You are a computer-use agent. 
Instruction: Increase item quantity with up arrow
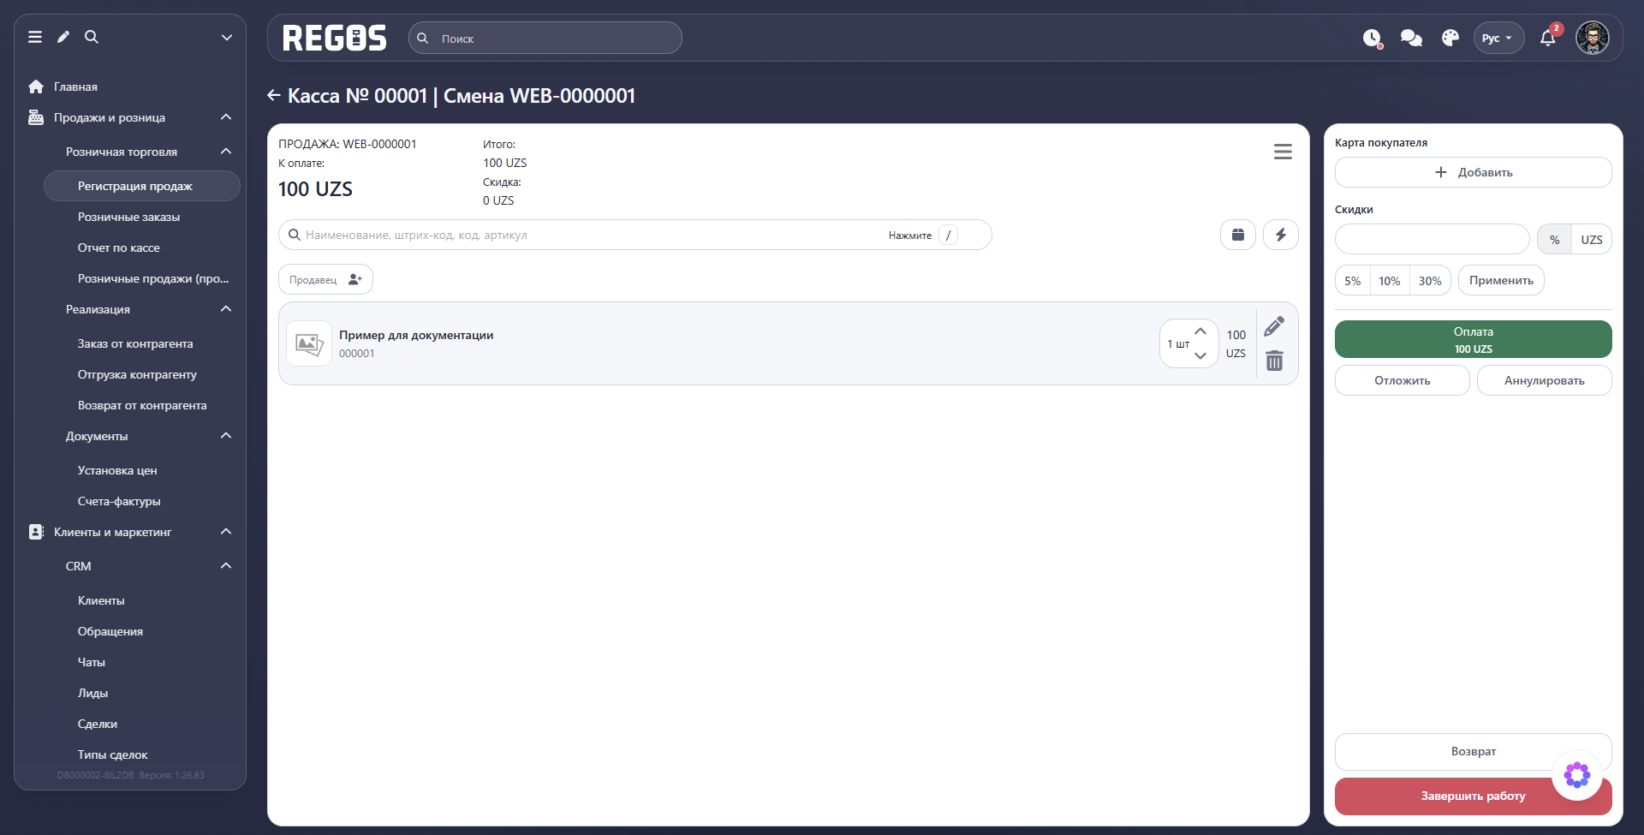(1200, 331)
